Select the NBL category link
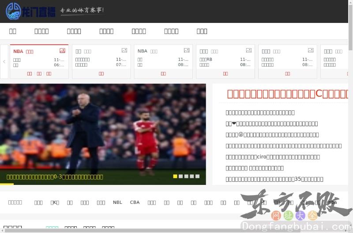Image resolution: width=353 pixels, height=233 pixels. pos(117,203)
